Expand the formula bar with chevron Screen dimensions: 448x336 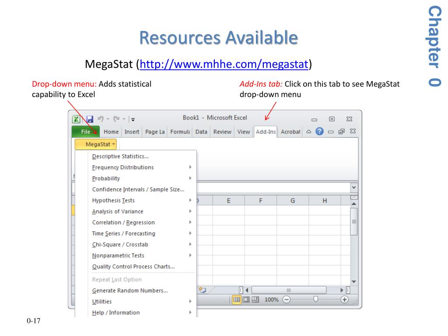tap(353, 188)
